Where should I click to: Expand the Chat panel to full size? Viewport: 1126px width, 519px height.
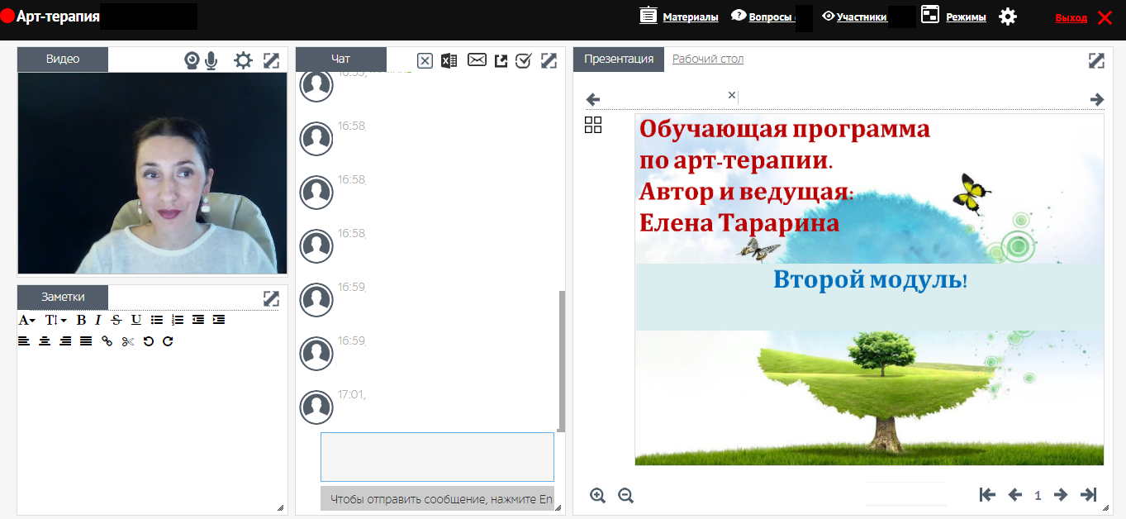pos(549,60)
